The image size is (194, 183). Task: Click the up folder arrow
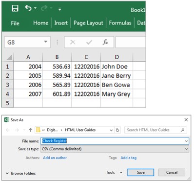pos(31,130)
